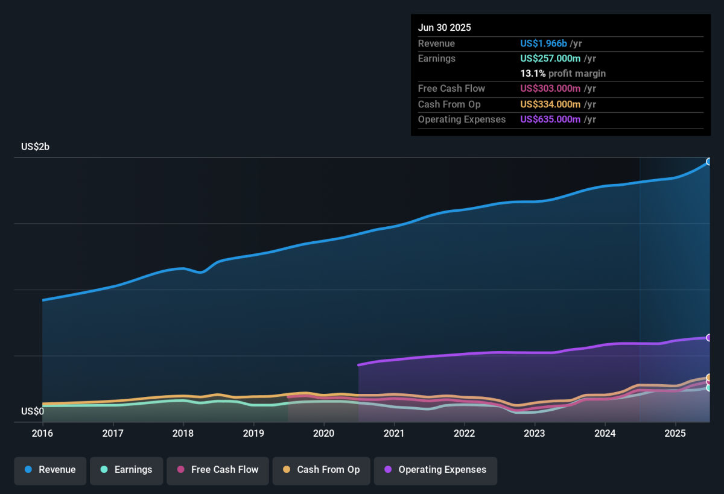The height and width of the screenshot is (494, 724).
Task: Click the 13.1% profit margin text
Action: pos(563,74)
